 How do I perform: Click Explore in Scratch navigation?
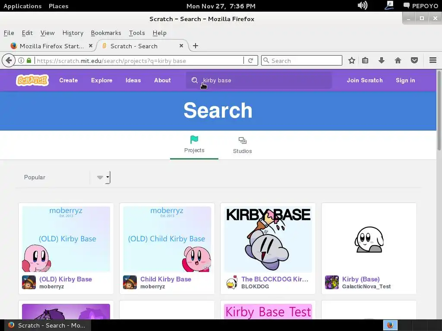101,80
